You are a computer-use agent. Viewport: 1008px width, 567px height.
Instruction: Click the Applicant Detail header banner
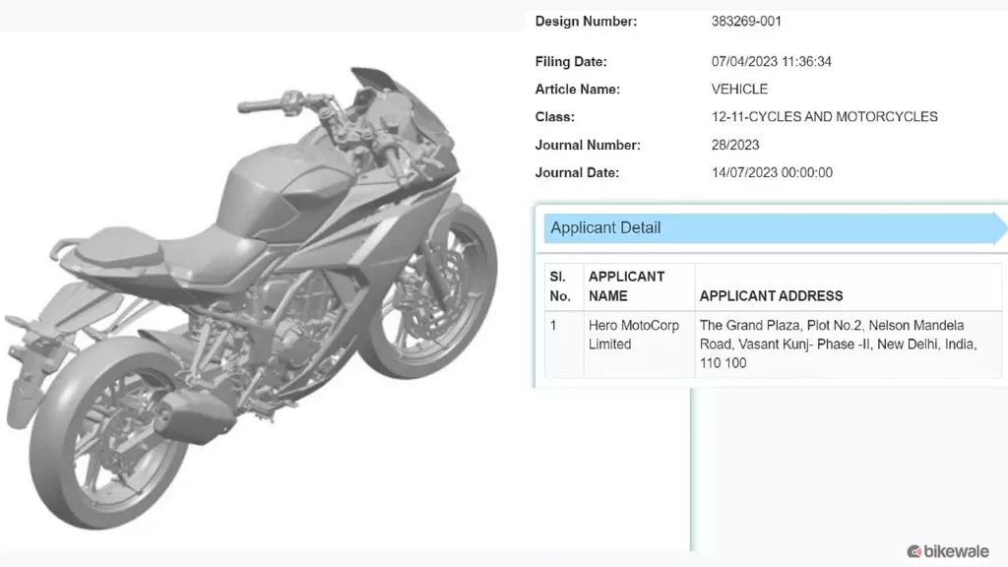775,228
